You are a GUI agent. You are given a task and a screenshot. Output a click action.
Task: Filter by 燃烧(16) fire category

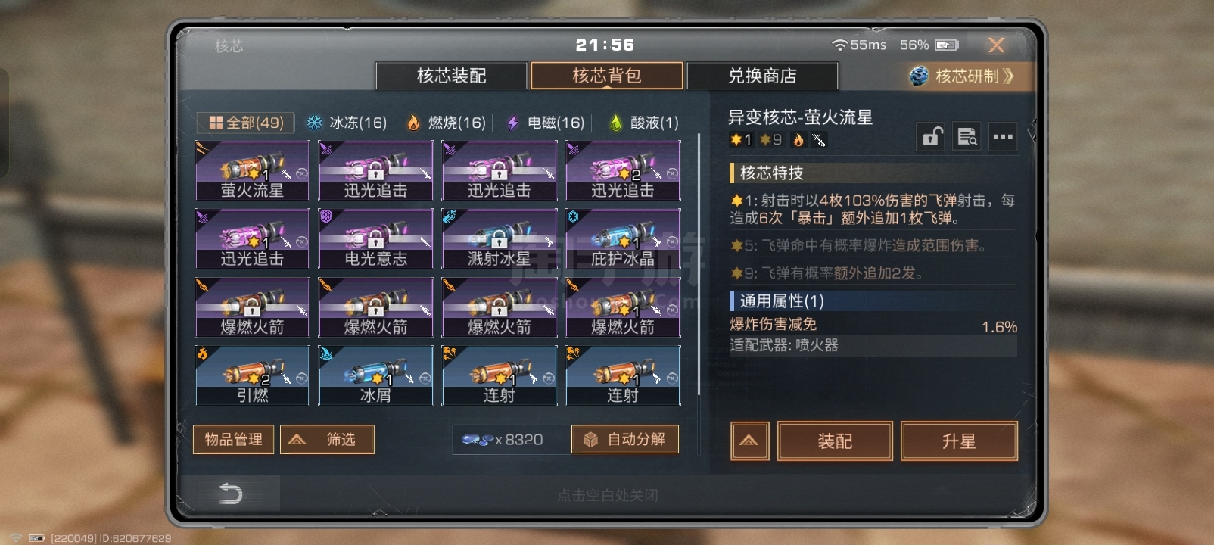[x=447, y=123]
